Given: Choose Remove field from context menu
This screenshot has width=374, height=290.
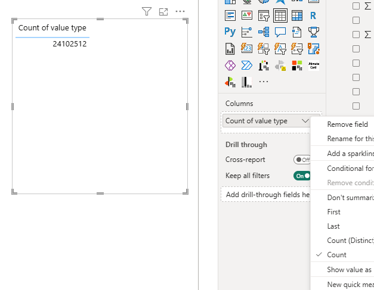Looking at the screenshot, I should [347, 124].
